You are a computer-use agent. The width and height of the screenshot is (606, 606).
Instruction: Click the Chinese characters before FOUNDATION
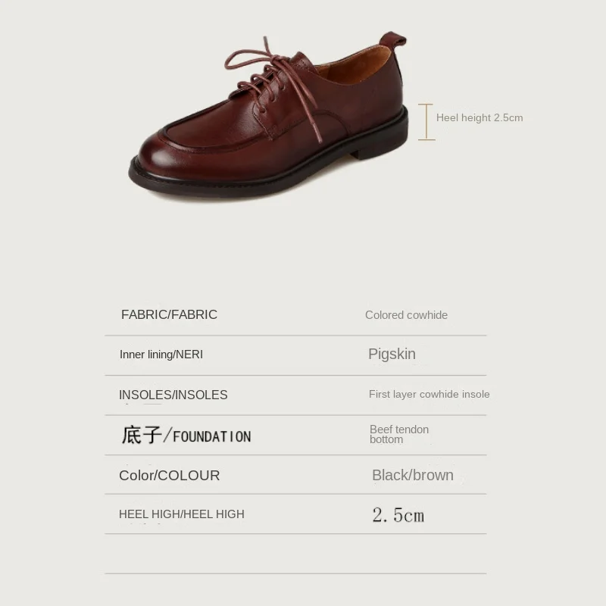point(142,435)
